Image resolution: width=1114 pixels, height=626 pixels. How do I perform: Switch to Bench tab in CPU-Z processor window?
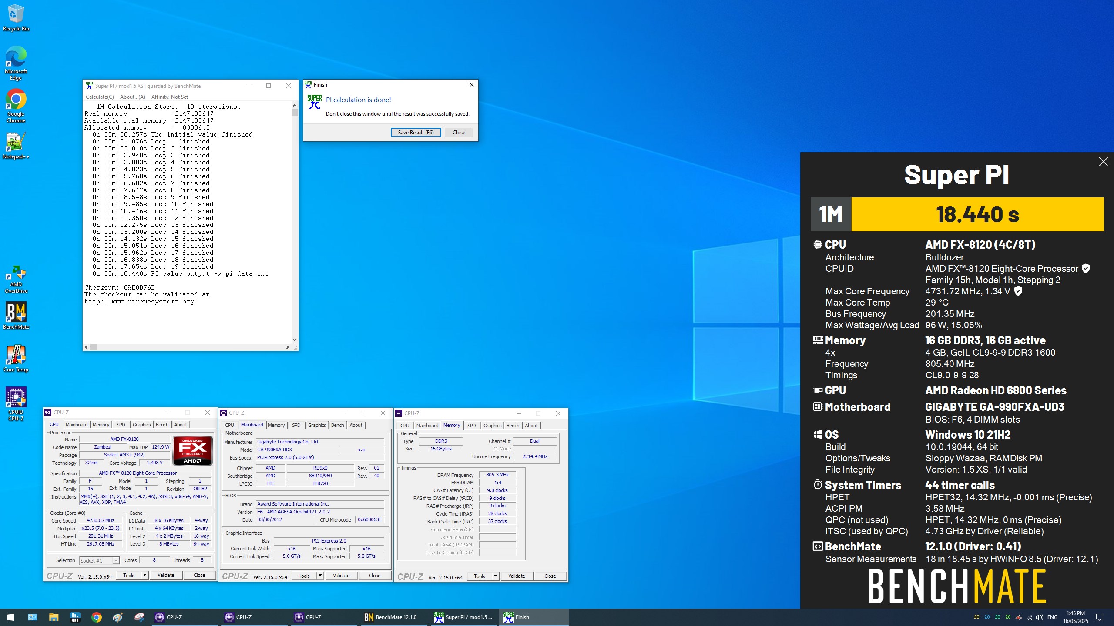point(162,425)
